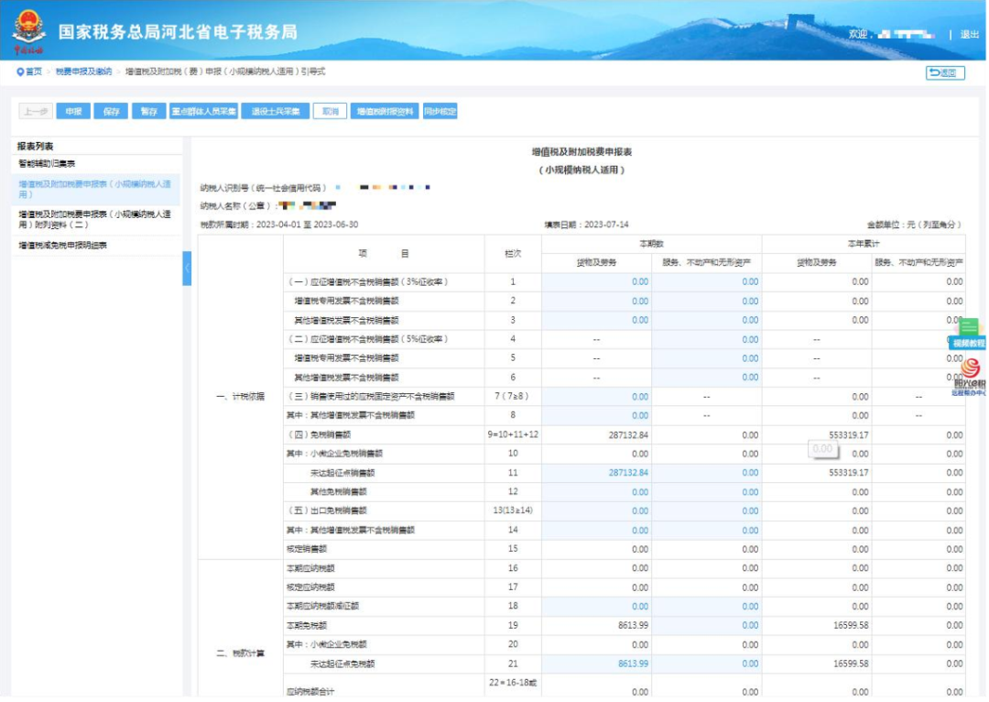Open 增值税附报资料 attachments

click(386, 112)
